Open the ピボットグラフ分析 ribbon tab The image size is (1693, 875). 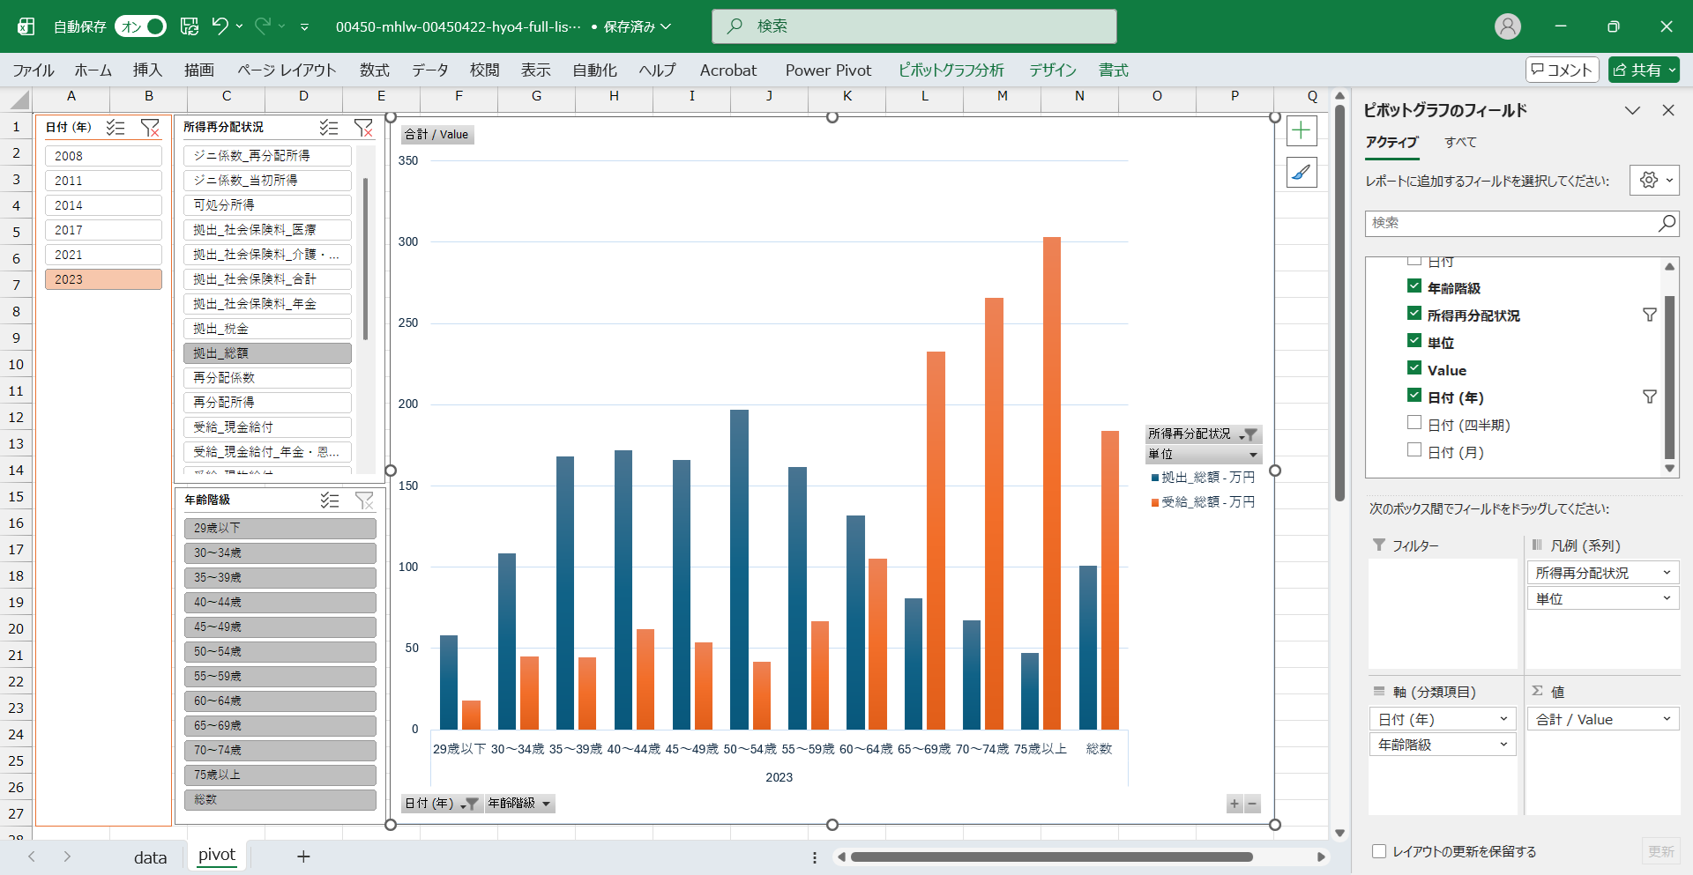pyautogui.click(x=951, y=70)
